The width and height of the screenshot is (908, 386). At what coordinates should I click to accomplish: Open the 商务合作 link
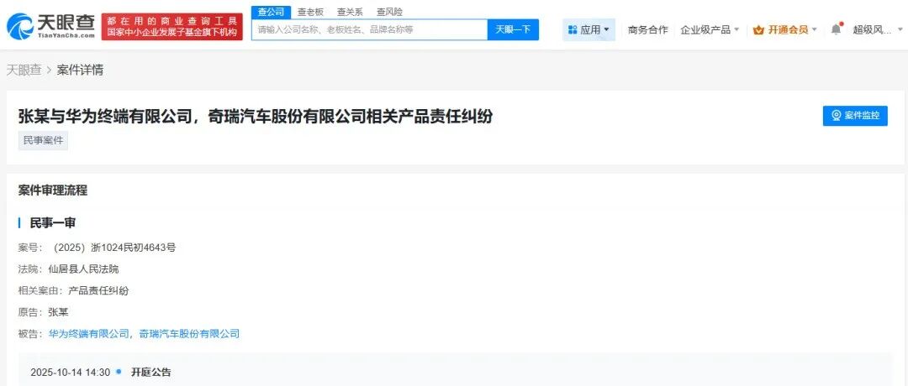click(648, 29)
